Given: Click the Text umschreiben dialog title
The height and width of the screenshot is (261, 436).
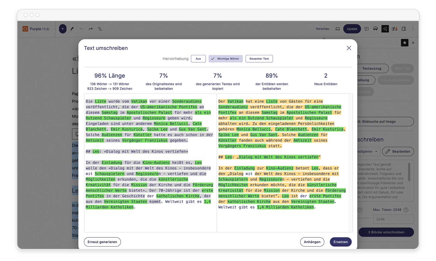Looking at the screenshot, I should tap(106, 48).
